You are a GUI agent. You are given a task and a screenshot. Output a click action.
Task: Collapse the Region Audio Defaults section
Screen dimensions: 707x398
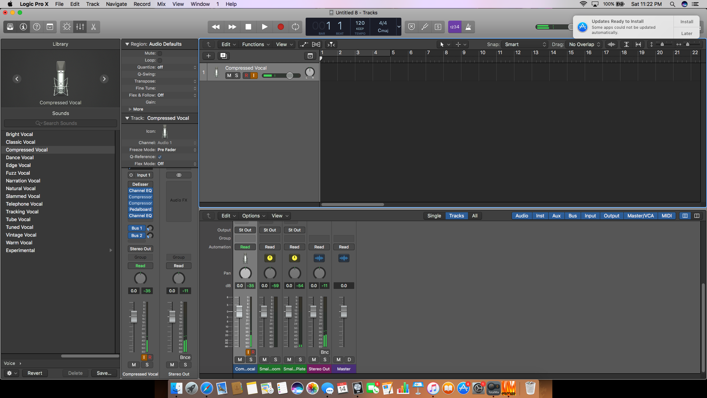point(127,44)
